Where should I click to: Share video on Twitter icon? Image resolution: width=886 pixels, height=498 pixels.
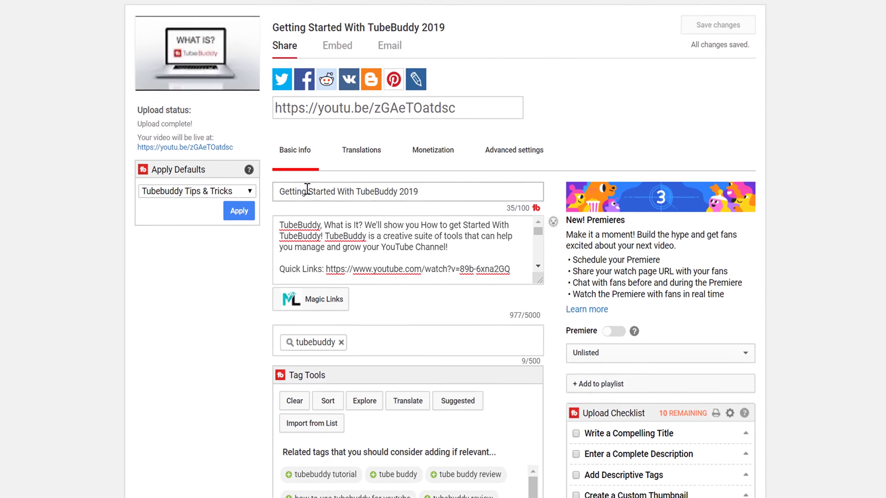(x=282, y=79)
